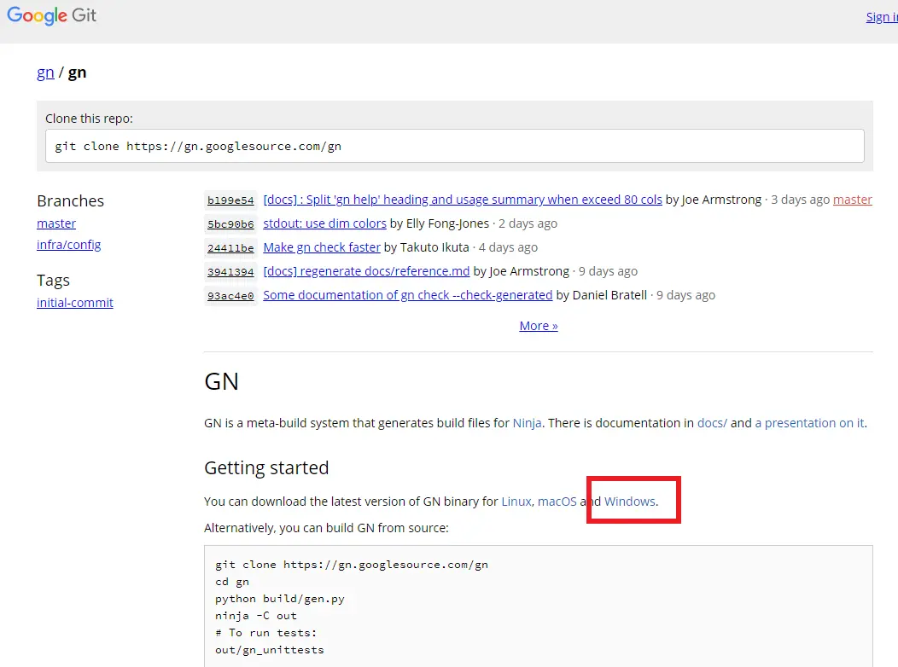The width and height of the screenshot is (898, 667).
Task: Click the author name Daniel Bratell
Action: [x=610, y=295]
